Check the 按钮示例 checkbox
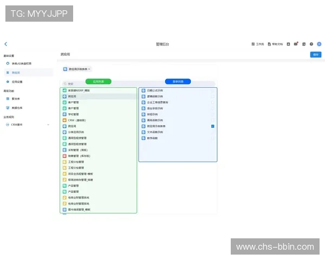Viewport: 325px width, 260px height. coord(213,114)
